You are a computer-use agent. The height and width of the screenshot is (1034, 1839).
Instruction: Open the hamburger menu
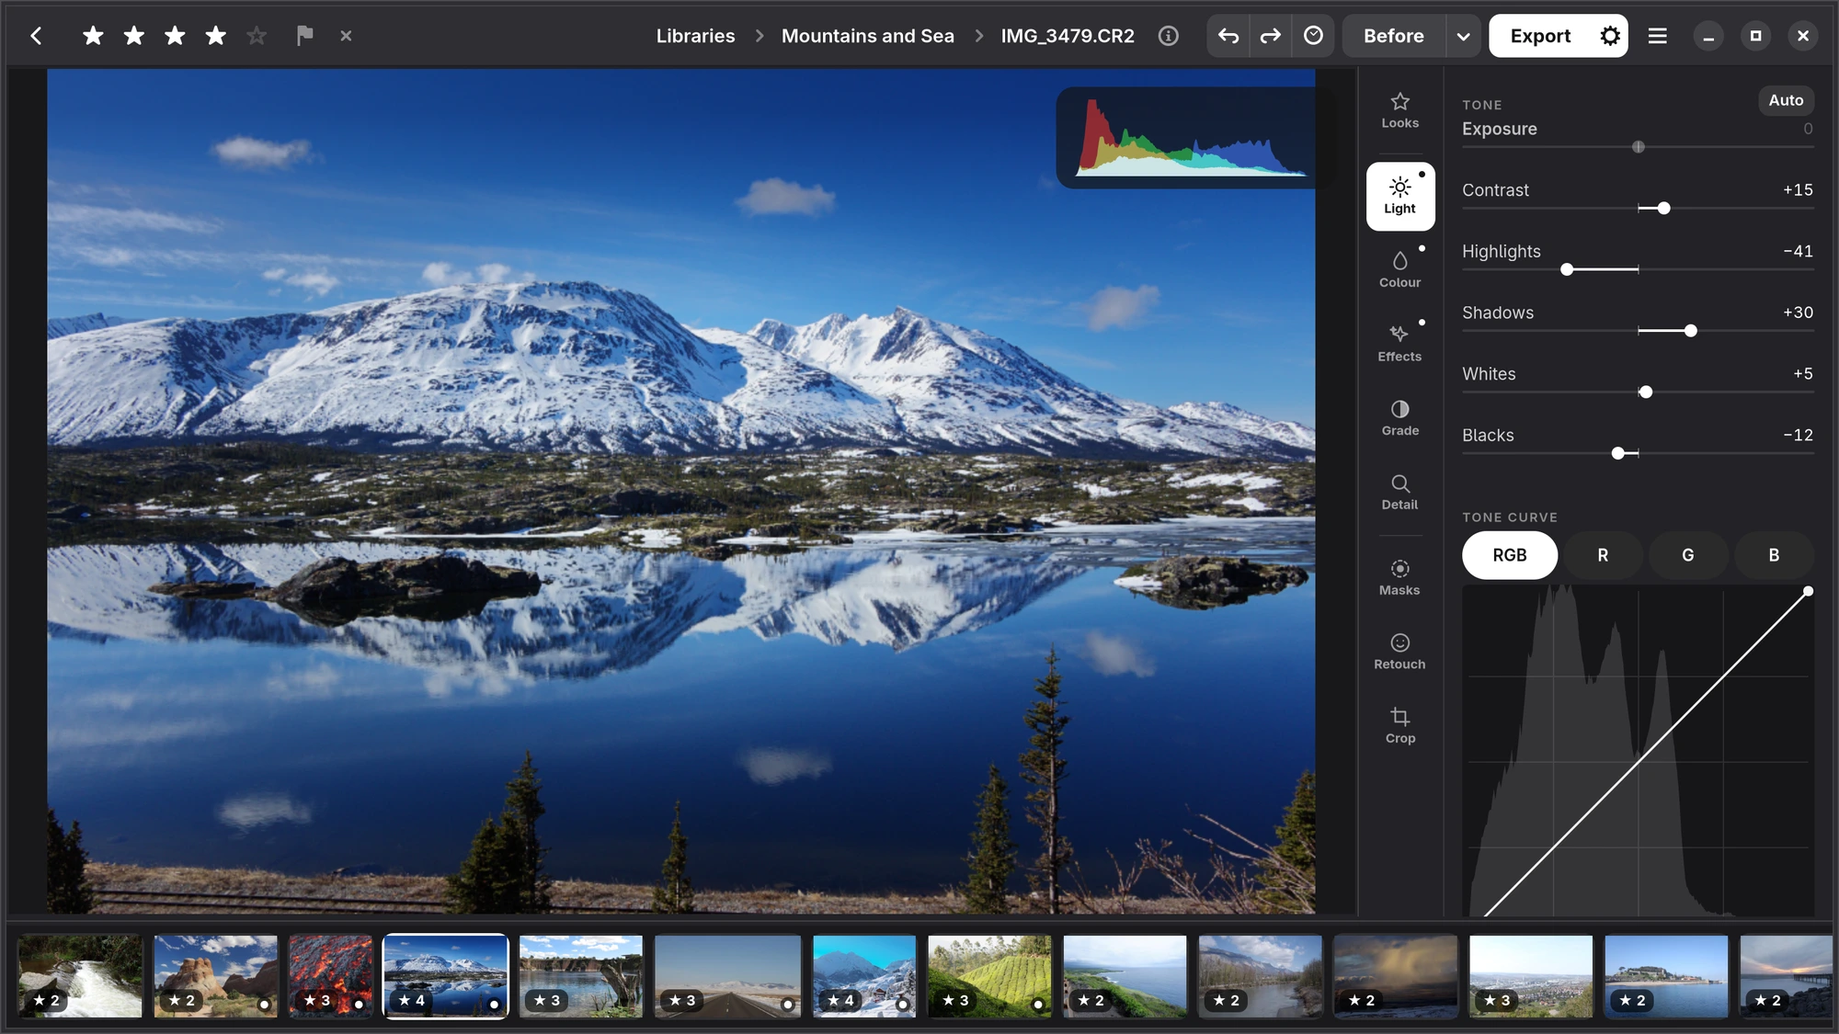1657,36
